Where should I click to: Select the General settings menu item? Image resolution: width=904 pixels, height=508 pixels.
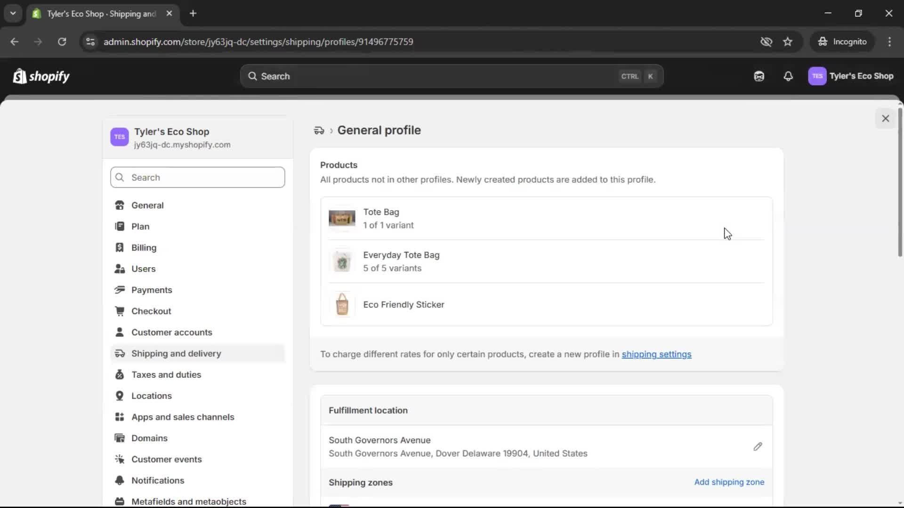pyautogui.click(x=148, y=205)
